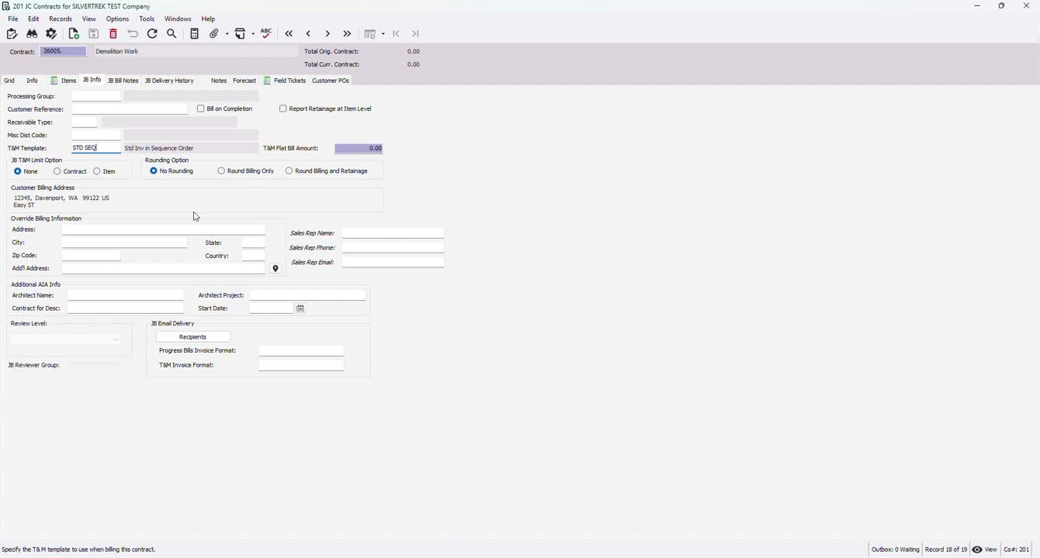Go to first record double-left arrows
Image resolution: width=1040 pixels, height=558 pixels.
point(289,34)
